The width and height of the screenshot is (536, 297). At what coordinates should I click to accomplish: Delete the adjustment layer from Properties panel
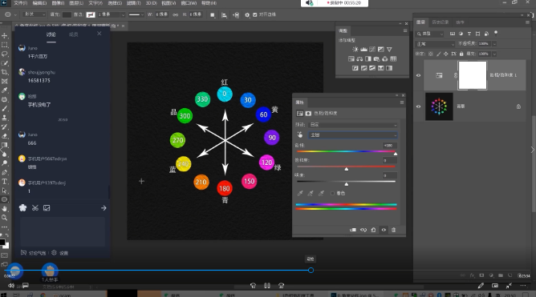[393, 230]
